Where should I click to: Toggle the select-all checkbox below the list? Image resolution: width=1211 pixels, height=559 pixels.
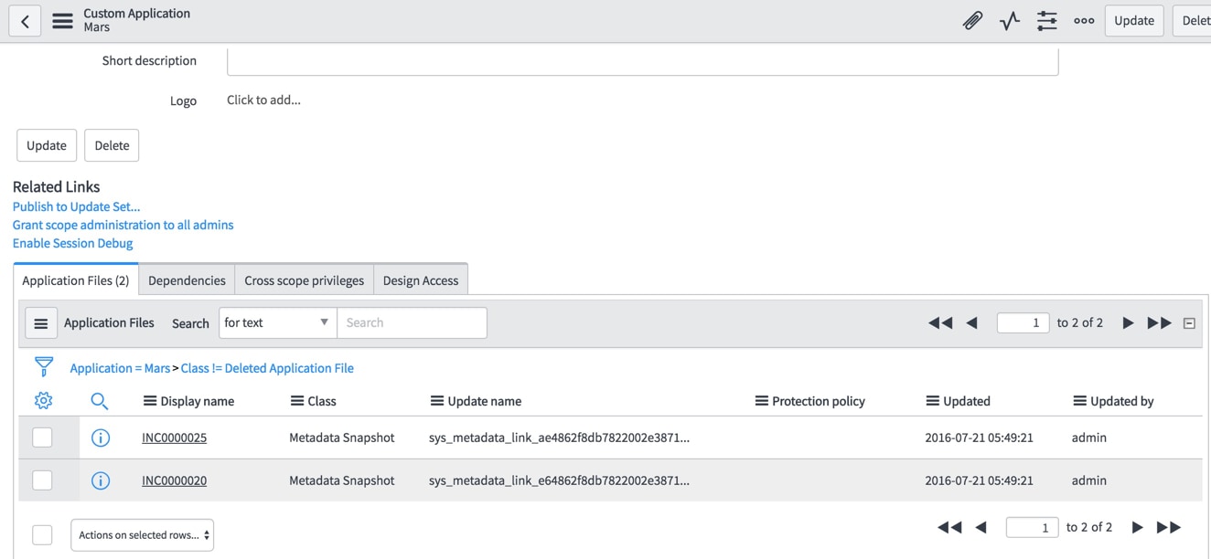pos(42,534)
